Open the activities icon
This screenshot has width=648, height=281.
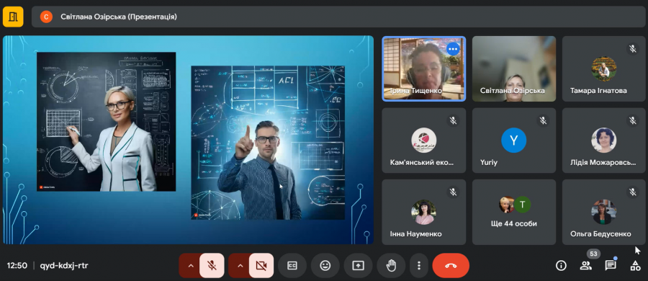635,265
